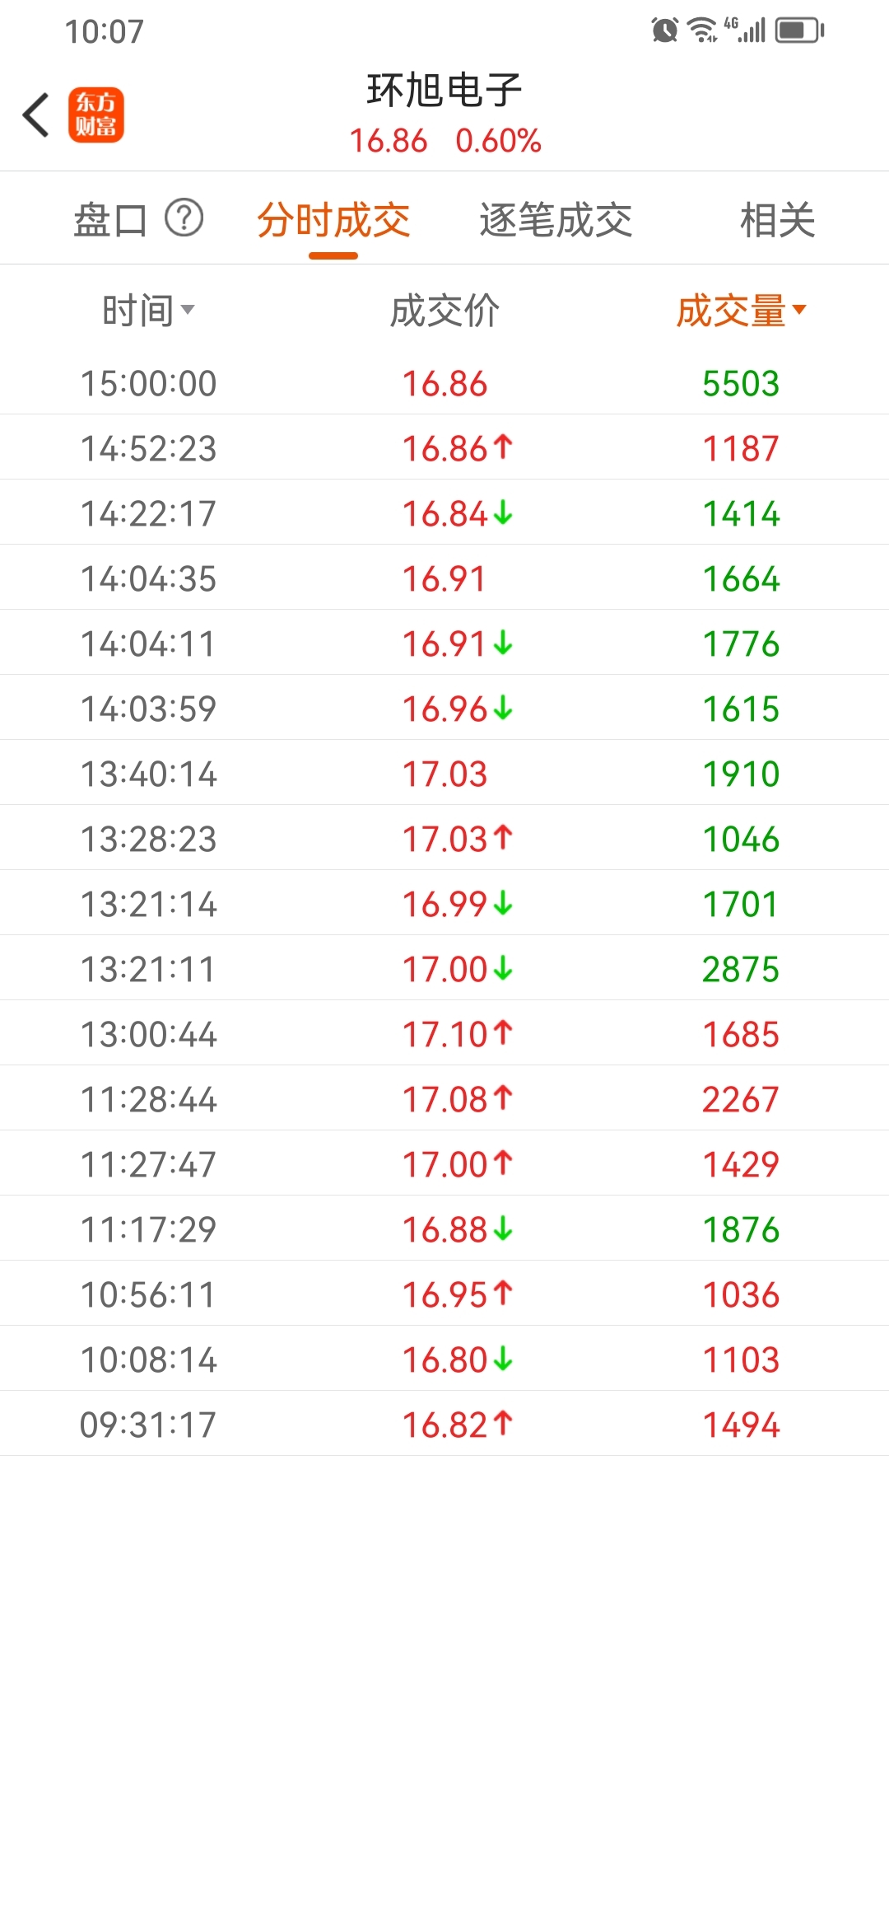Tap the 环旭电子 stock title
This screenshot has width=889, height=1928.
tap(444, 90)
